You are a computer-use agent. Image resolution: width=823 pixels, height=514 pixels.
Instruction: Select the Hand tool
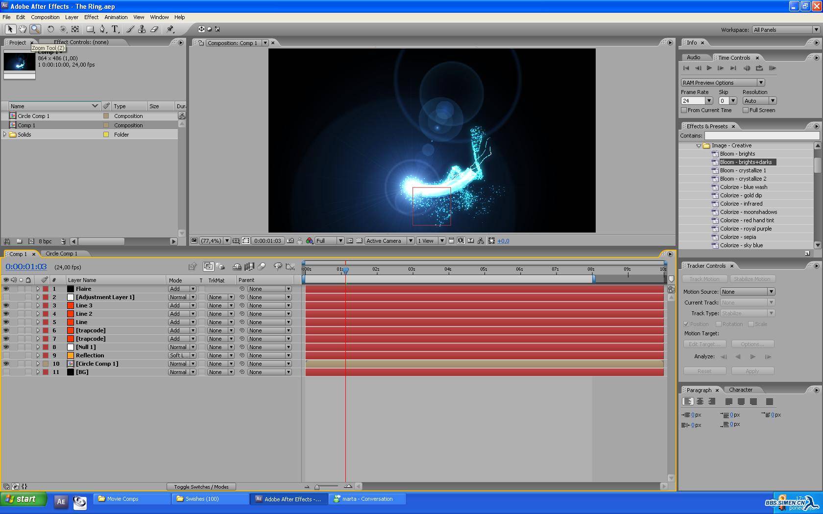(23, 29)
